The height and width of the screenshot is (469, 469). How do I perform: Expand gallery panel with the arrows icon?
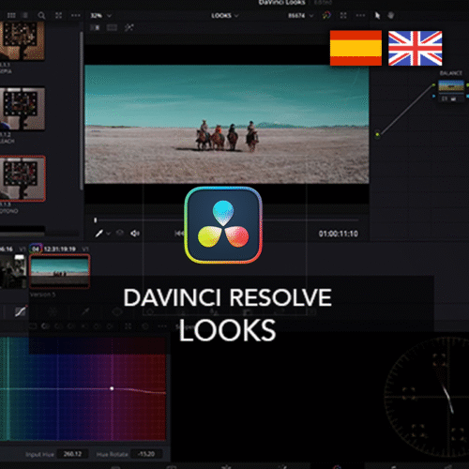click(x=58, y=15)
